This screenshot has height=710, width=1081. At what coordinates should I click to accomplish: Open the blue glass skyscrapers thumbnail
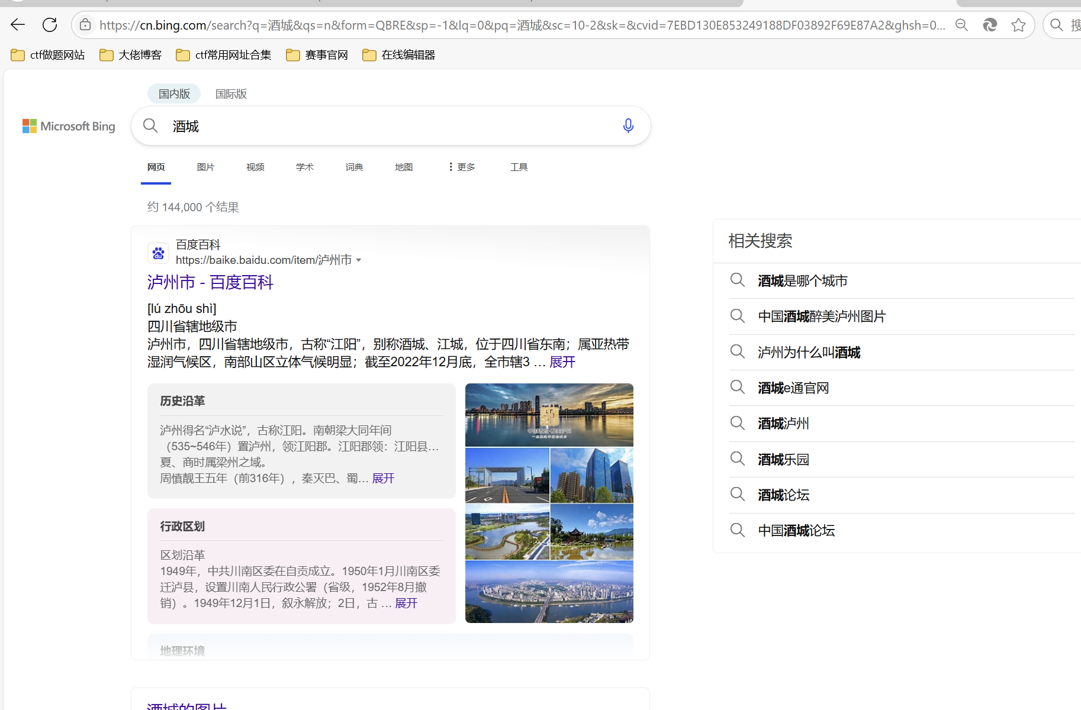click(592, 475)
